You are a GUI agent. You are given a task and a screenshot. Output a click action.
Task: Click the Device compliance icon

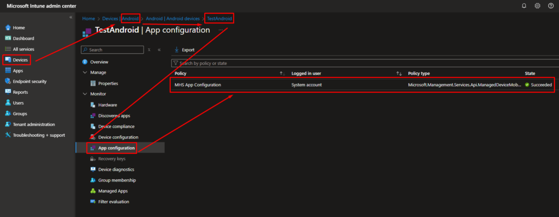pyautogui.click(x=93, y=126)
